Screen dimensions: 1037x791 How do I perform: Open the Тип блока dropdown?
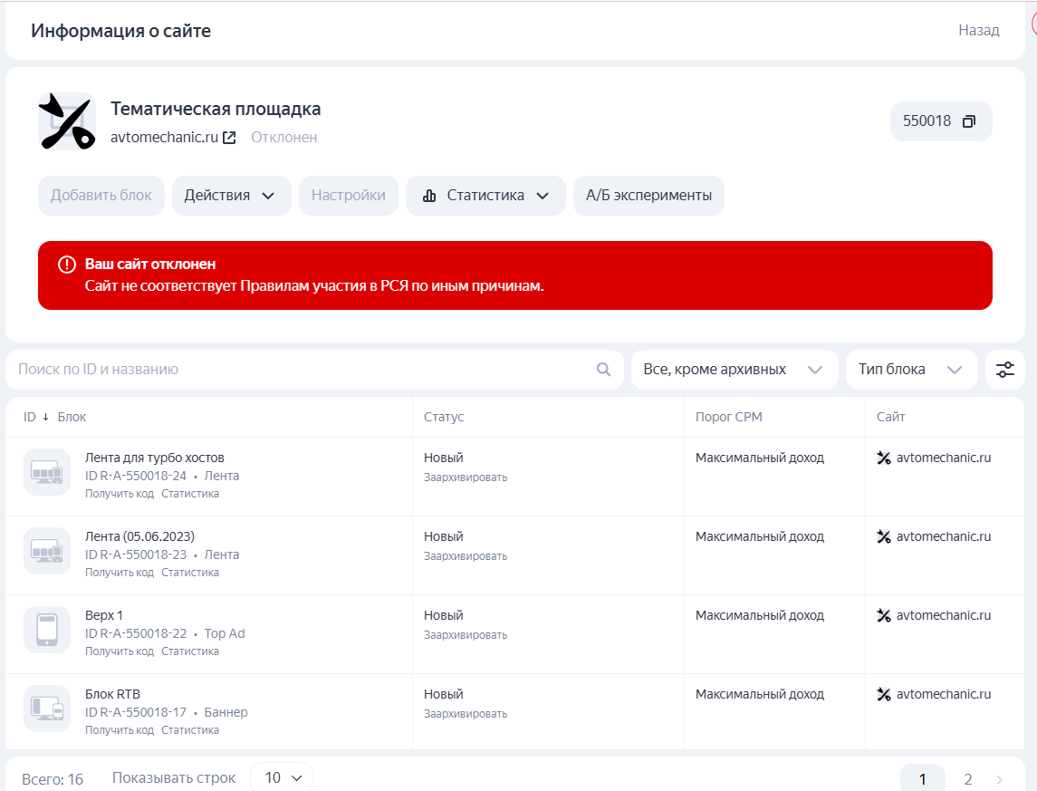tap(910, 370)
